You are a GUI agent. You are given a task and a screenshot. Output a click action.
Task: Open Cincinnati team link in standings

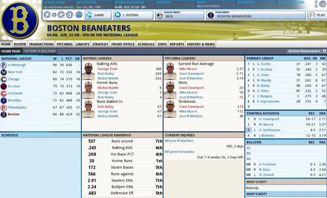click(x=15, y=93)
